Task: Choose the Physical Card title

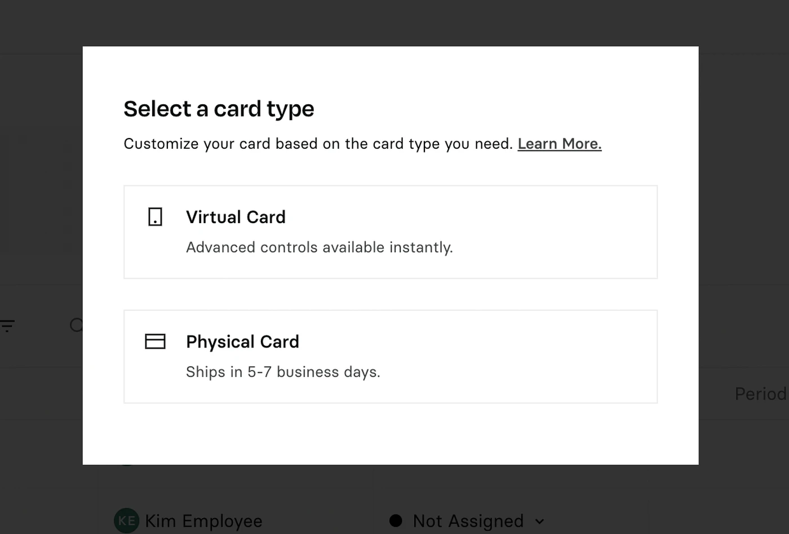Action: (242, 341)
